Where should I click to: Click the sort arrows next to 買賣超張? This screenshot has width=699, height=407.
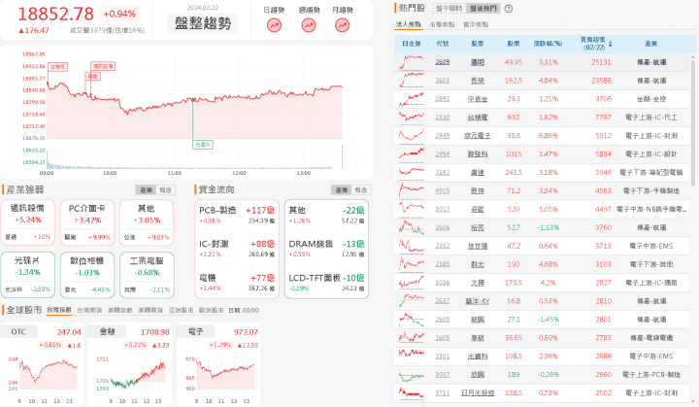[x=611, y=44]
